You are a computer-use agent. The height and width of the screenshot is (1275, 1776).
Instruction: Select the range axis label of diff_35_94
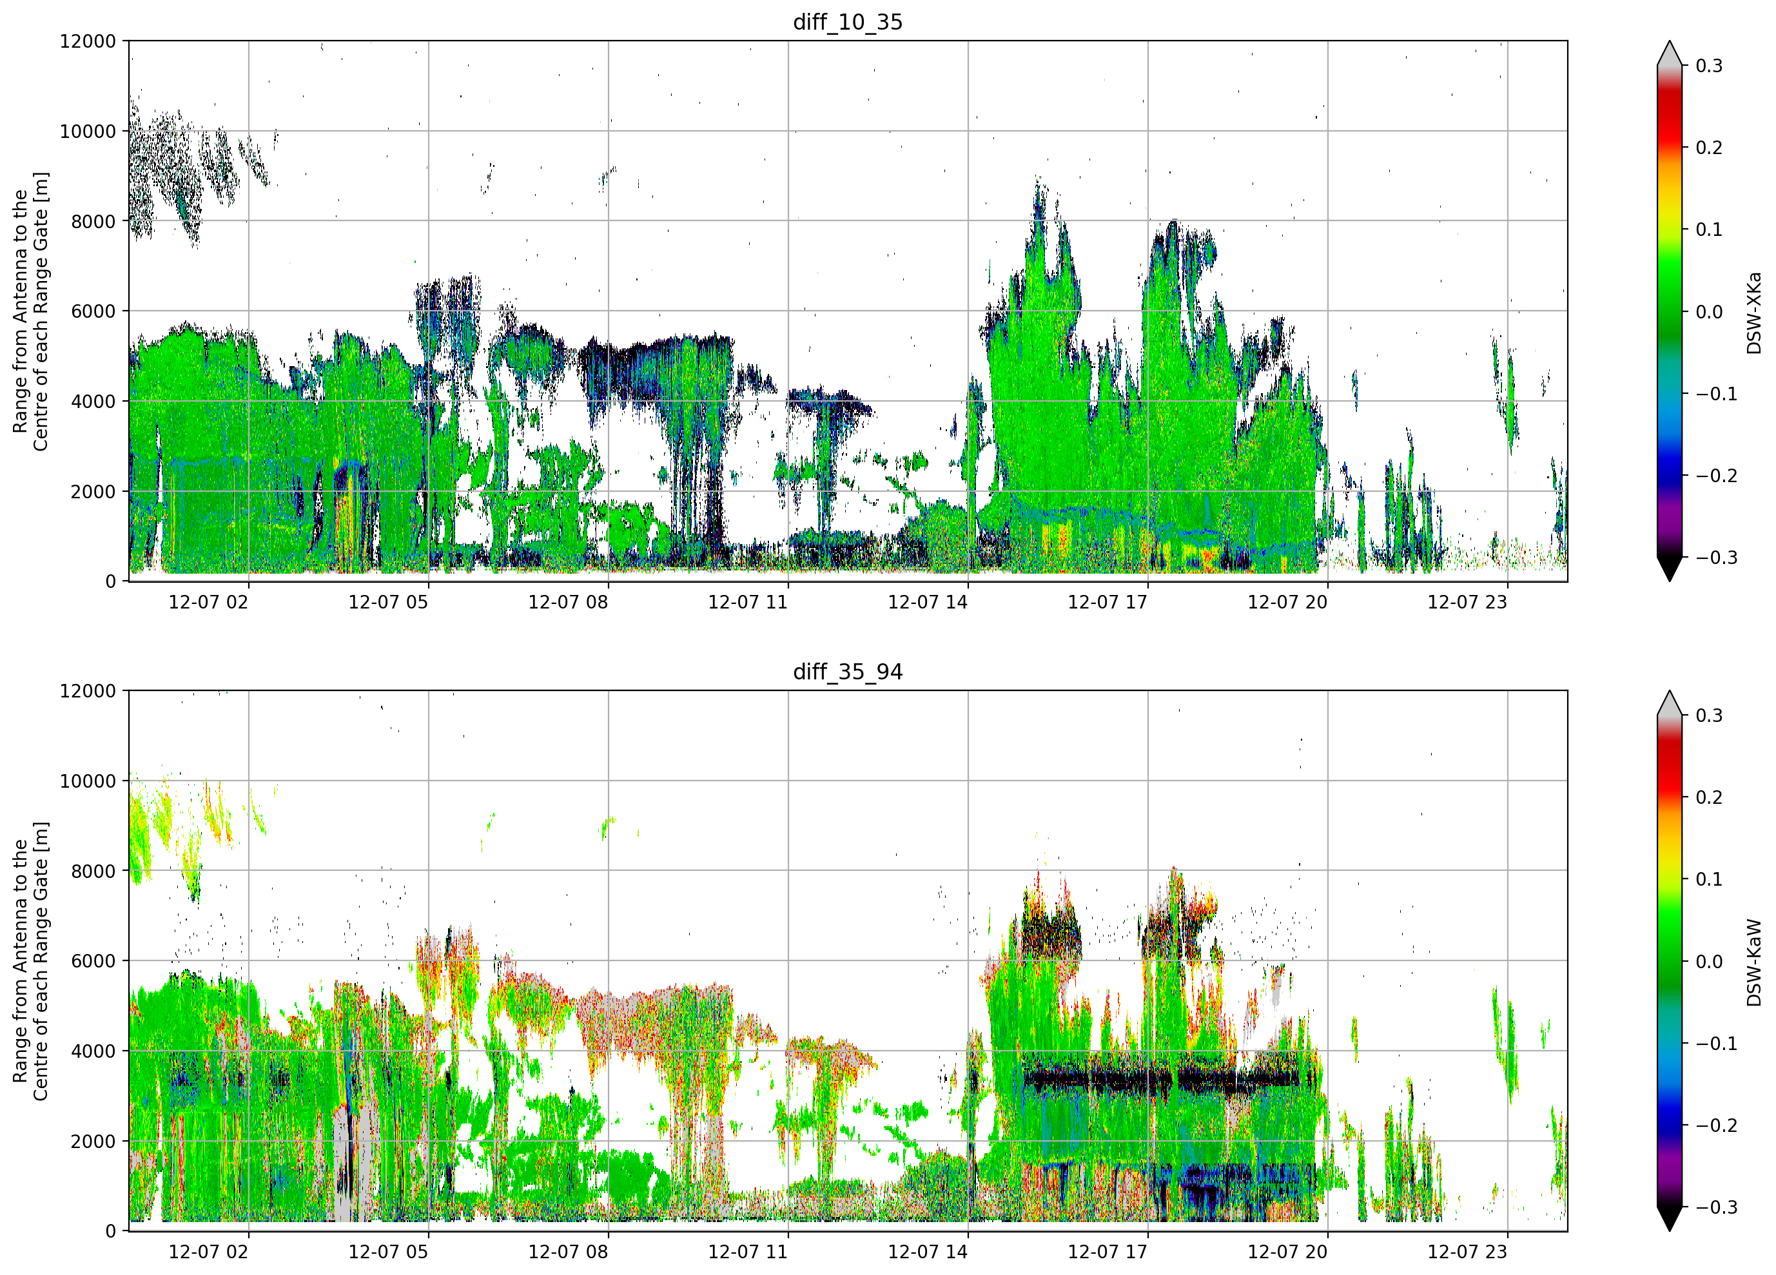point(30,961)
